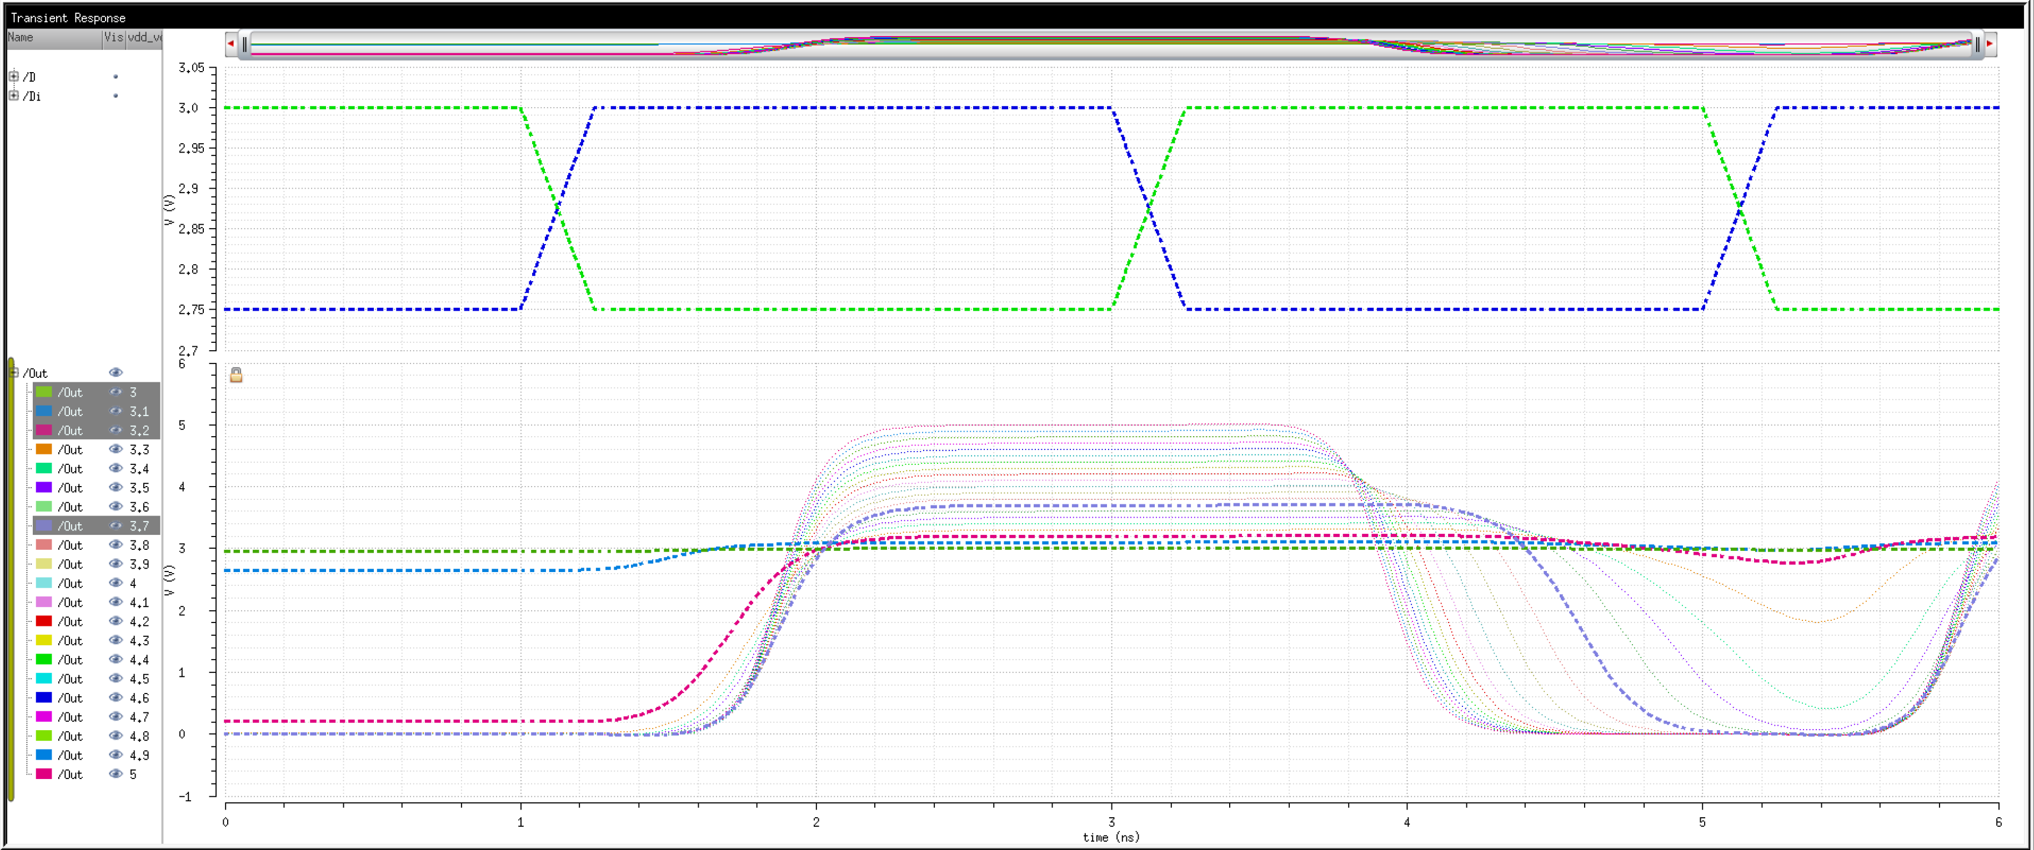The width and height of the screenshot is (2034, 850).
Task: Hide the /Out 3.3 trace with its eye icon
Action: 116,449
